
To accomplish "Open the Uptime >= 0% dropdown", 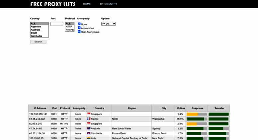I will [x=109, y=24].
